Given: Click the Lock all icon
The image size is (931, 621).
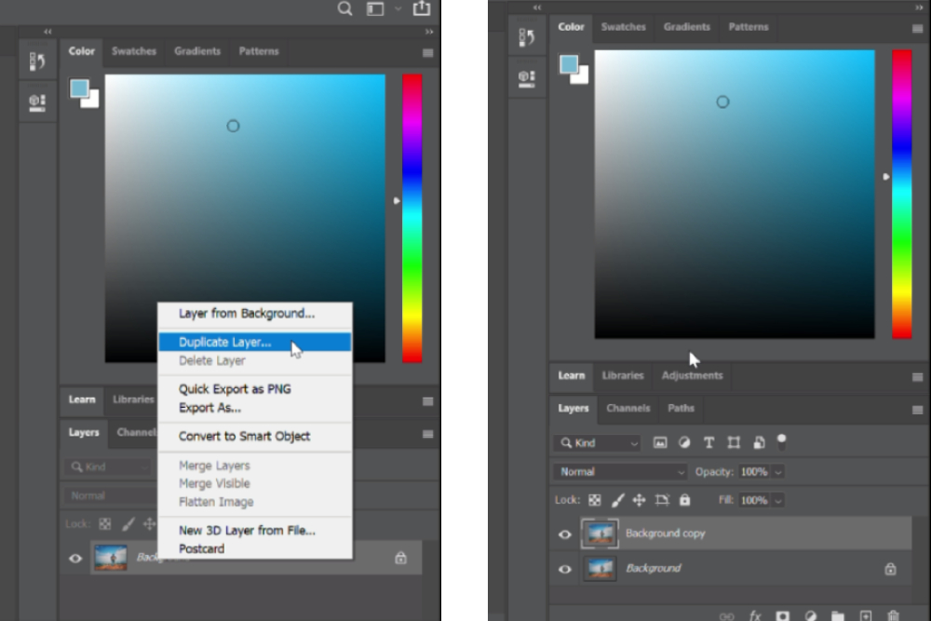Looking at the screenshot, I should tap(684, 500).
